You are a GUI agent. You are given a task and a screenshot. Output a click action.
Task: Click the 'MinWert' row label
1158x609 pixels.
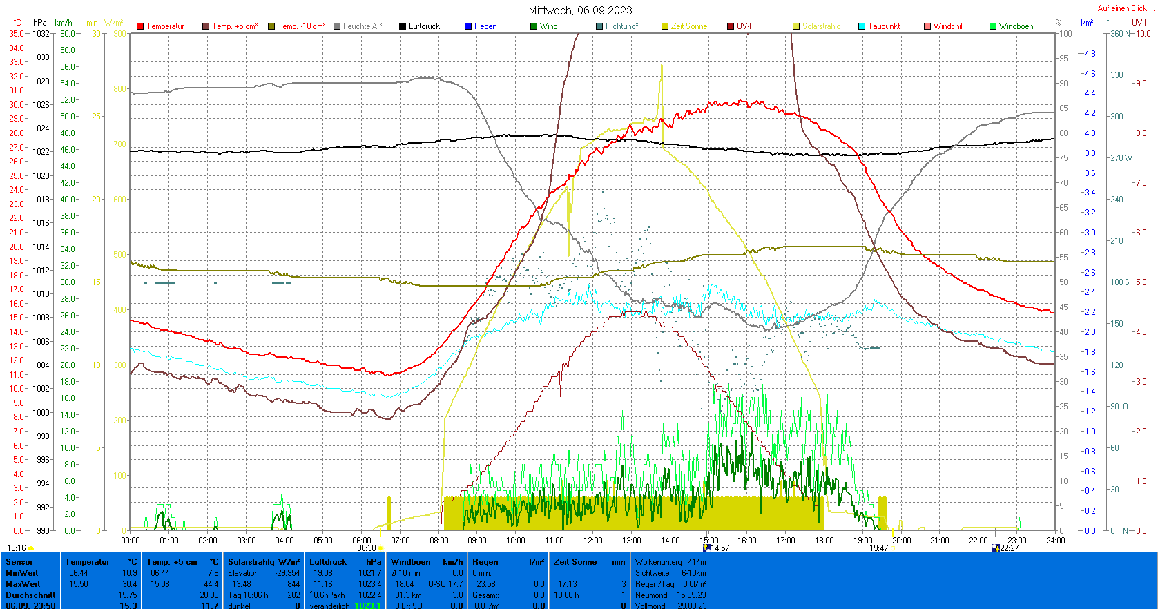point(22,573)
